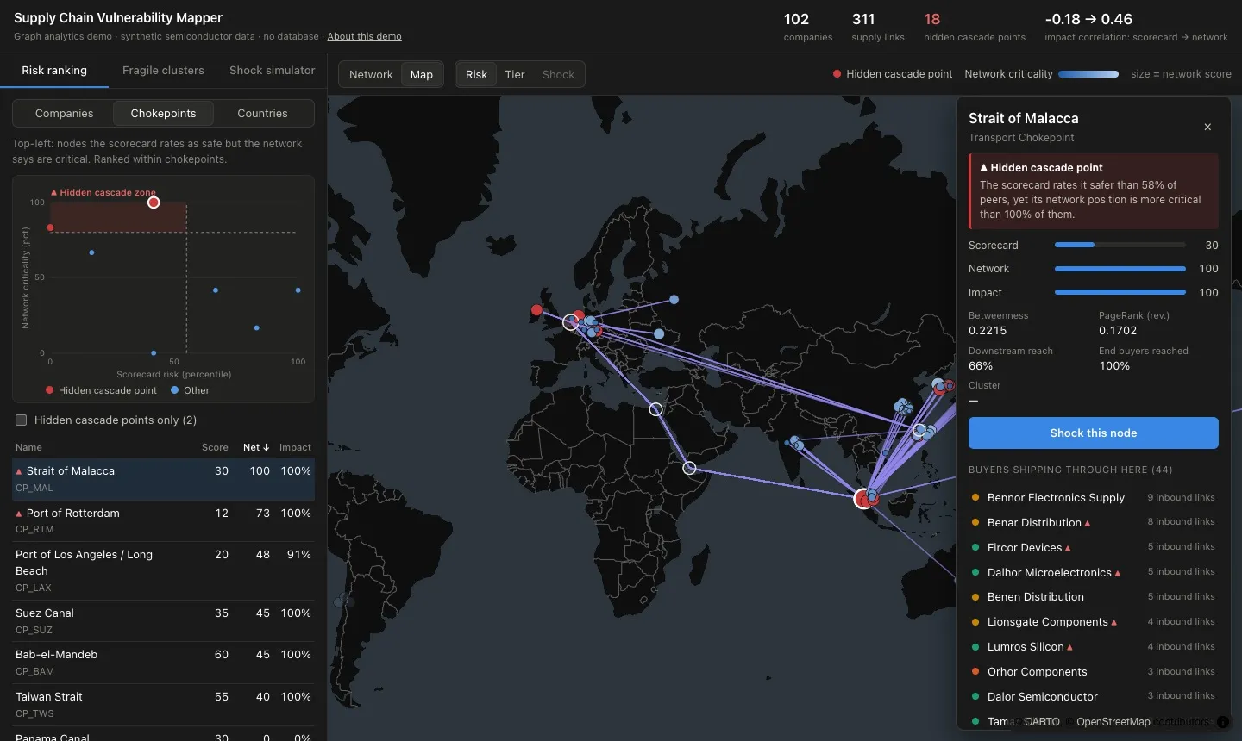
Task: Switch to Network view
Action: click(371, 75)
